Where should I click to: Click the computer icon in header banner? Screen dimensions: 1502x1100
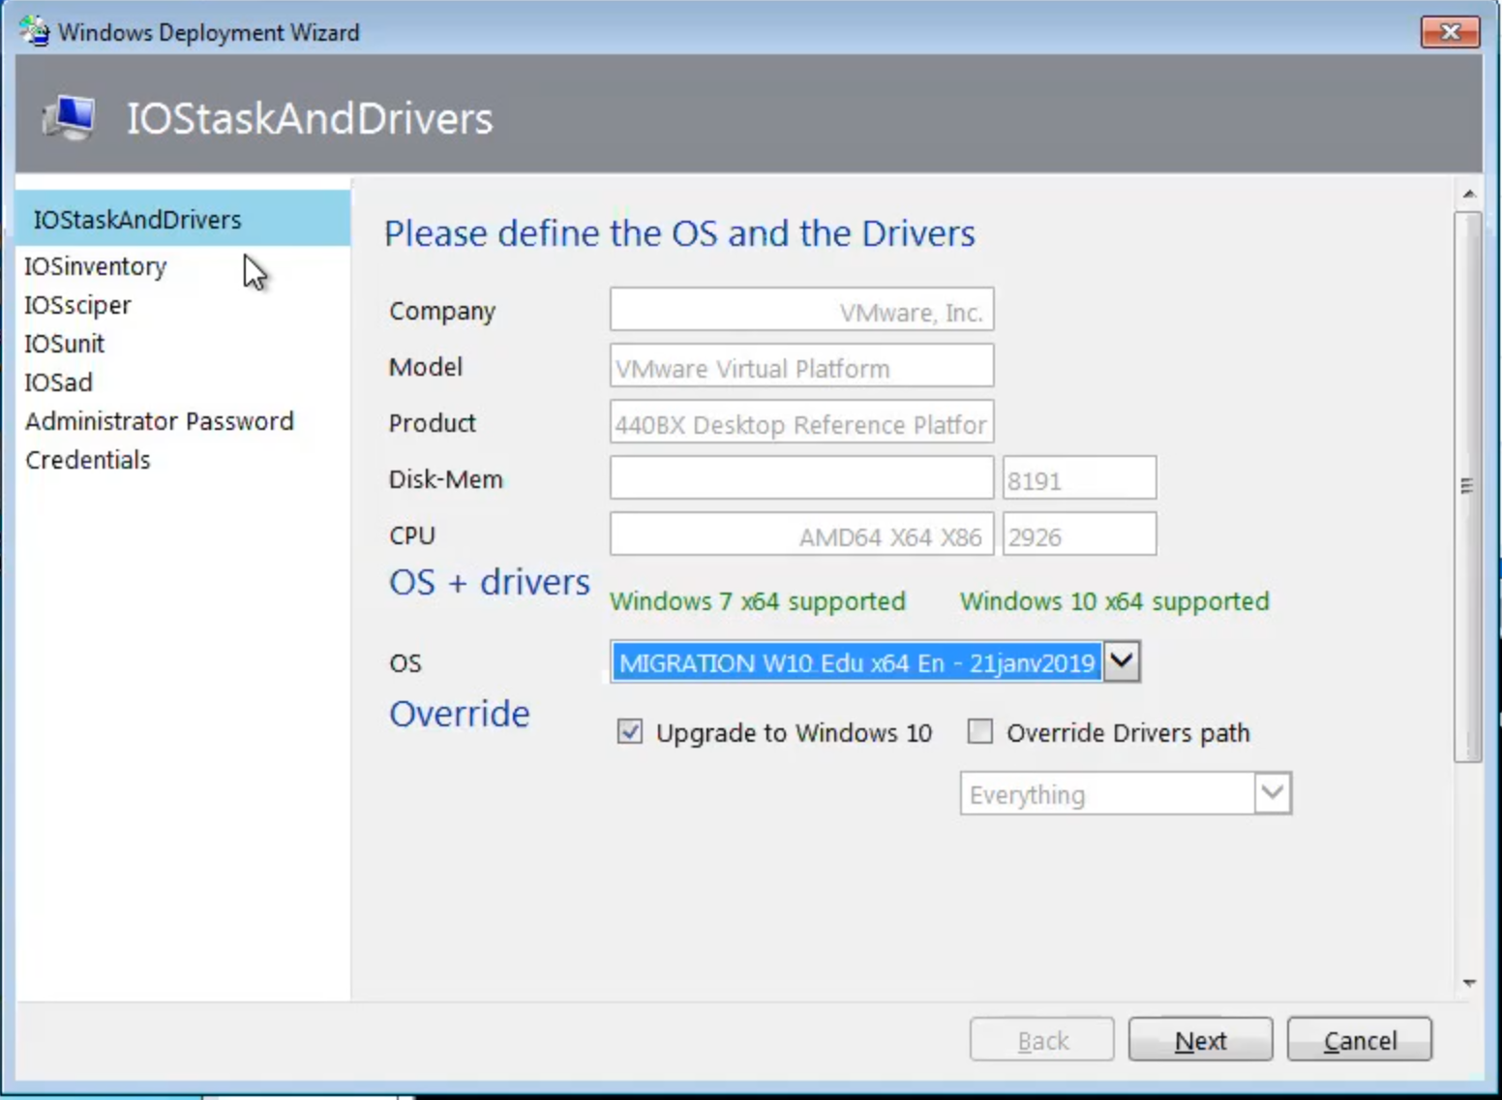(69, 118)
